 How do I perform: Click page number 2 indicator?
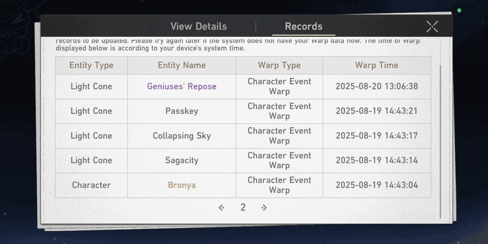[x=243, y=207]
